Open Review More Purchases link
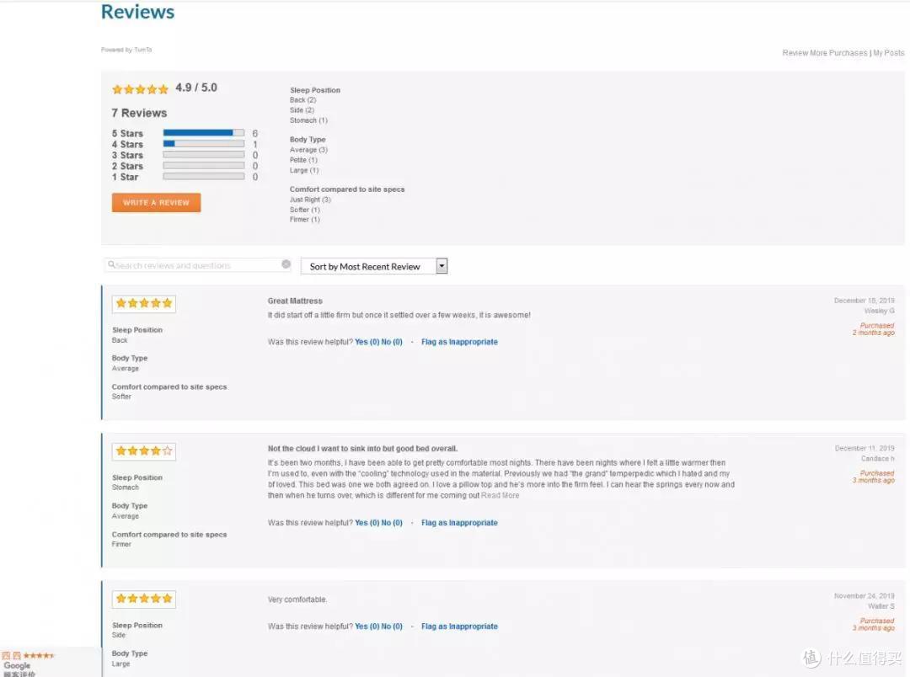 (x=825, y=53)
